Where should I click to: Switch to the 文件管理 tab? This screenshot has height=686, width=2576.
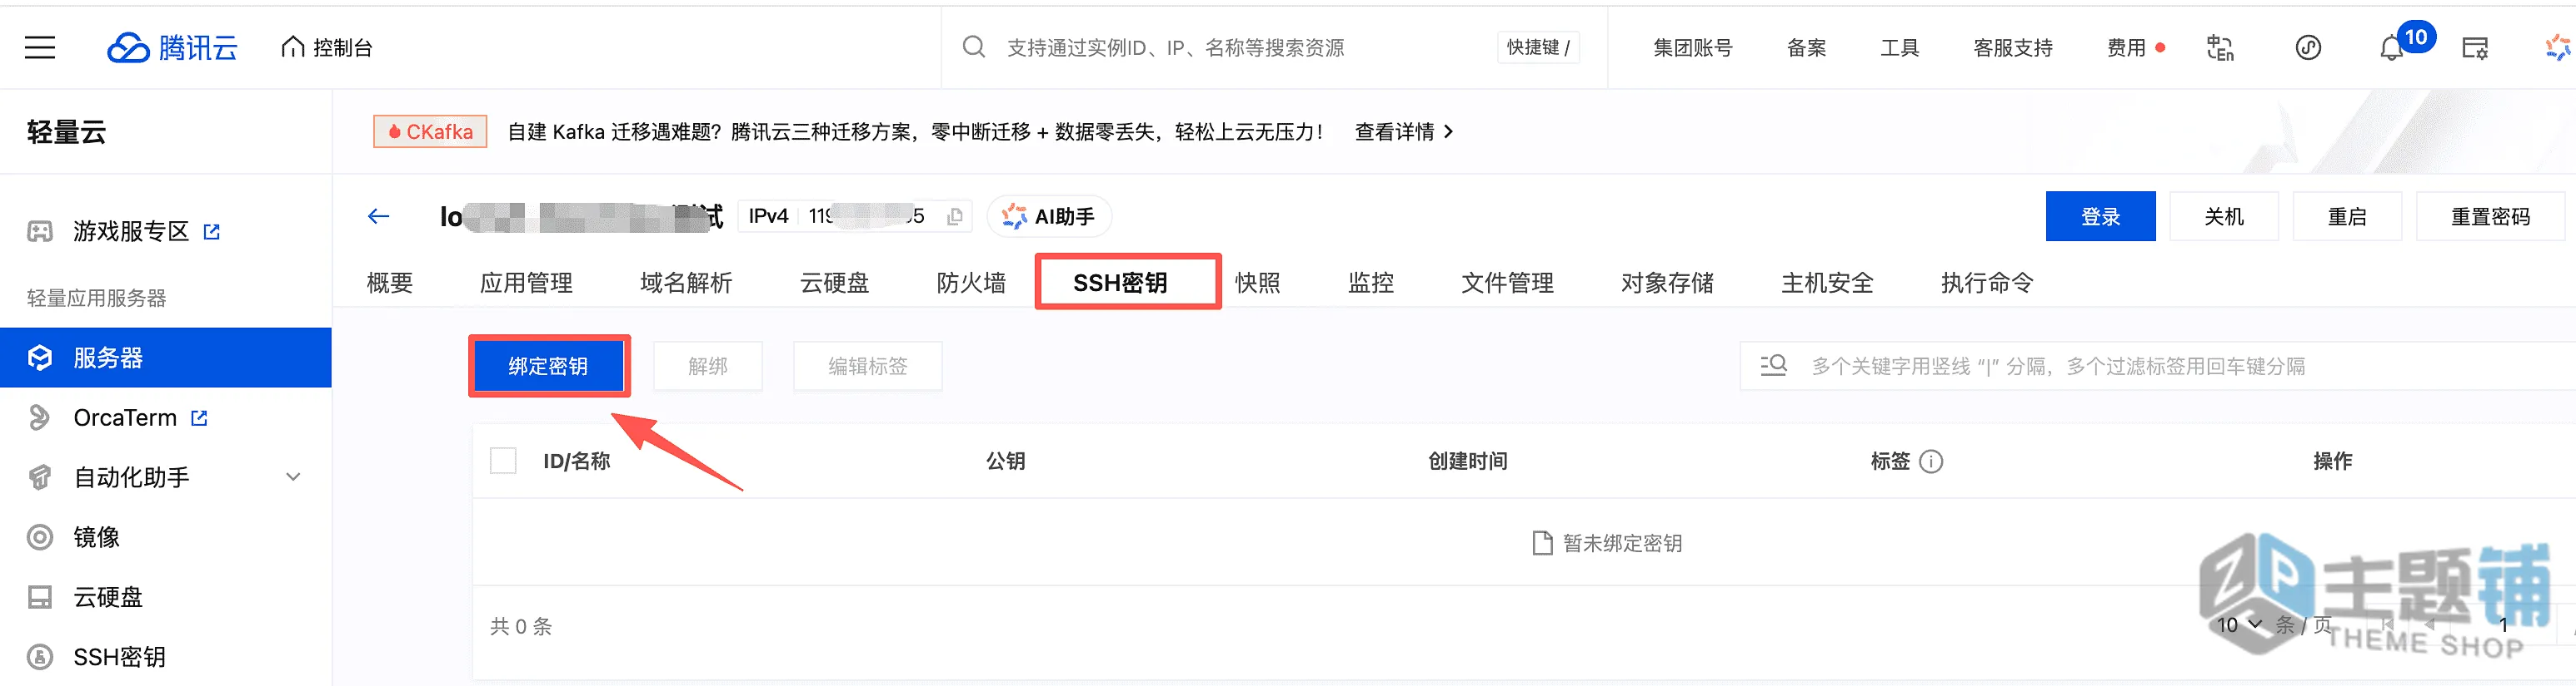1507,283
